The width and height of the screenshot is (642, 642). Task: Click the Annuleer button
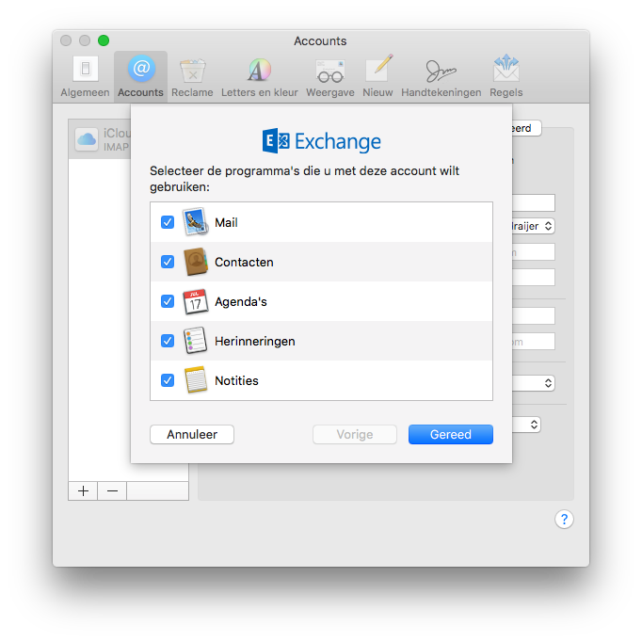coord(192,434)
